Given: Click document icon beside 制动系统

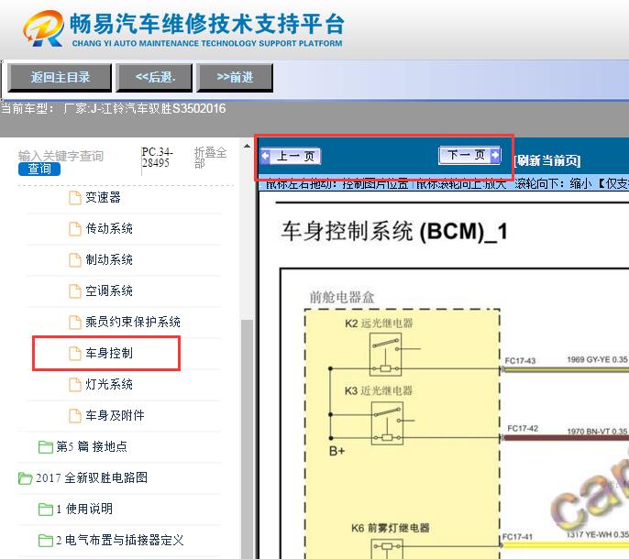Looking at the screenshot, I should pyautogui.click(x=74, y=260).
